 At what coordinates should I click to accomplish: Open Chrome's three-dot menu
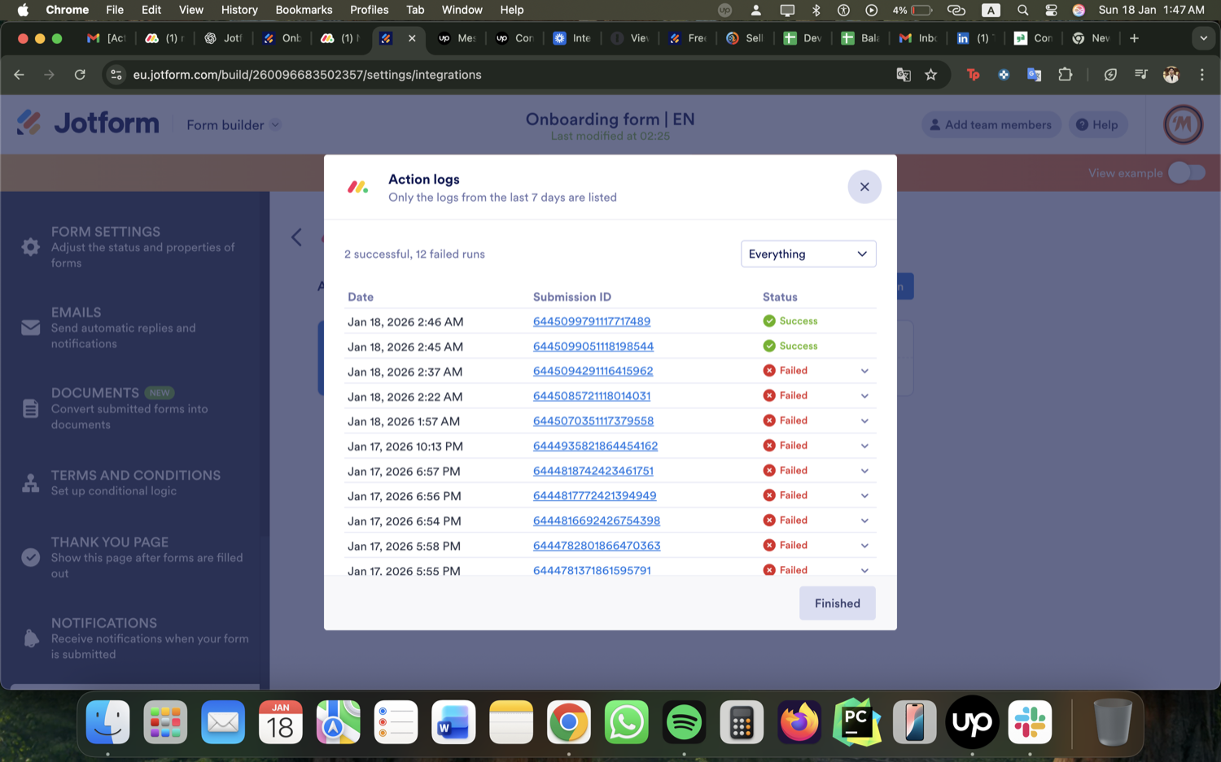click(1202, 75)
